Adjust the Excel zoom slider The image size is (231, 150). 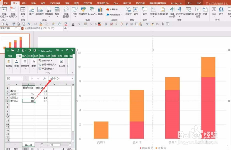coord(53,149)
